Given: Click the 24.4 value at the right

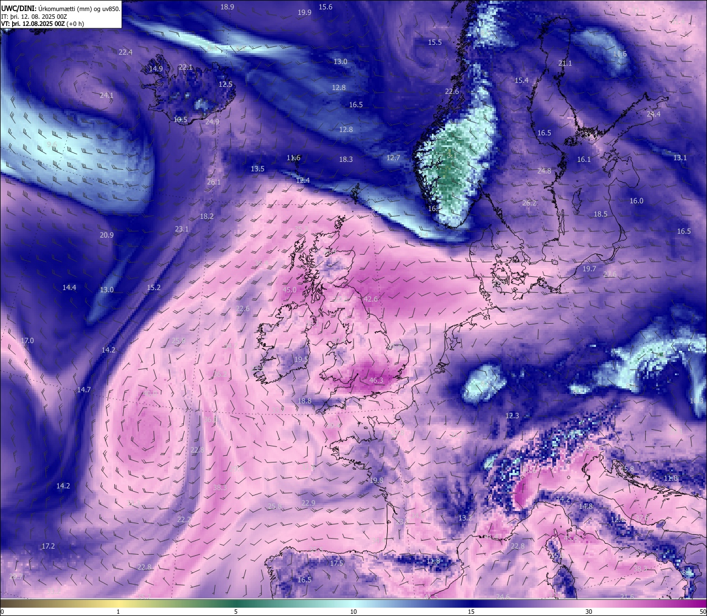Looking at the screenshot, I should 653,114.
